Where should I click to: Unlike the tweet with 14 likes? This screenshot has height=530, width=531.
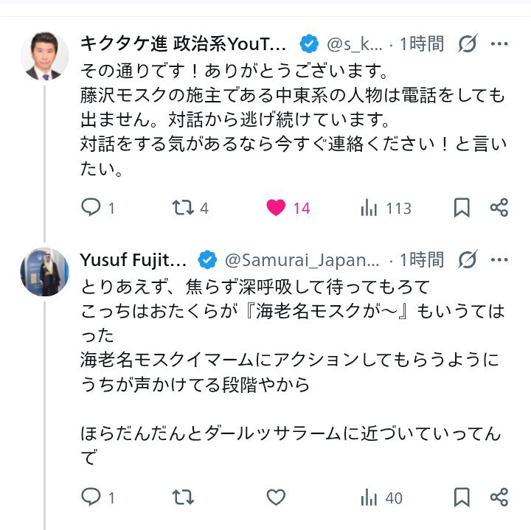pyautogui.click(x=277, y=208)
